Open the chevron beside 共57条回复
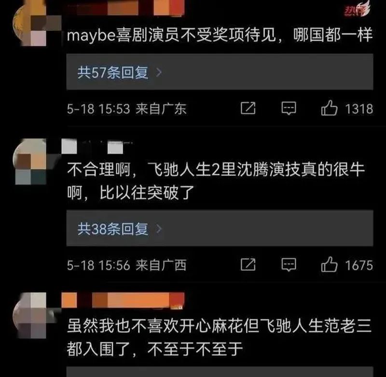This screenshot has height=377, width=386. tap(159, 72)
